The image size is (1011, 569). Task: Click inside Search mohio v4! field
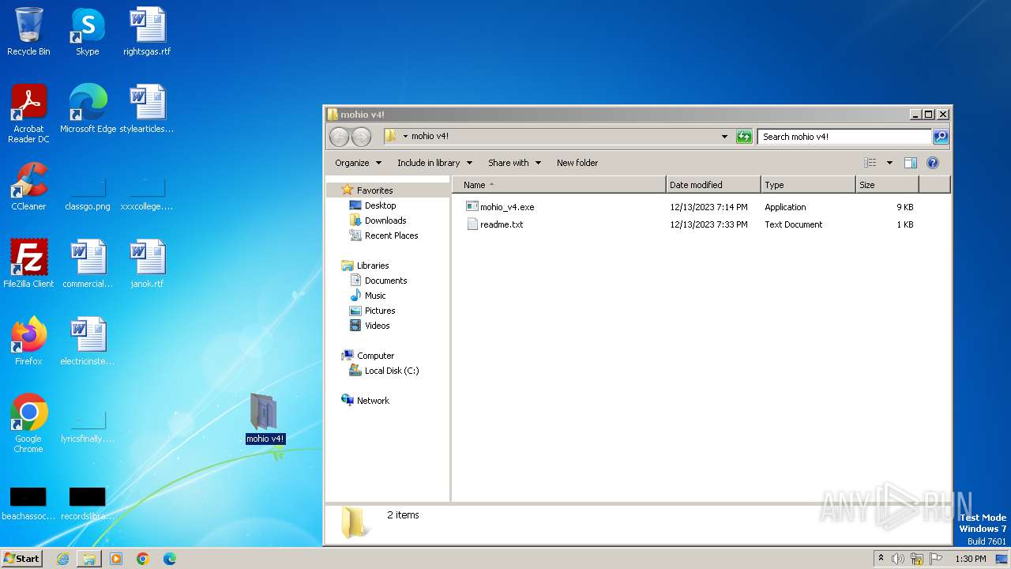(x=844, y=137)
